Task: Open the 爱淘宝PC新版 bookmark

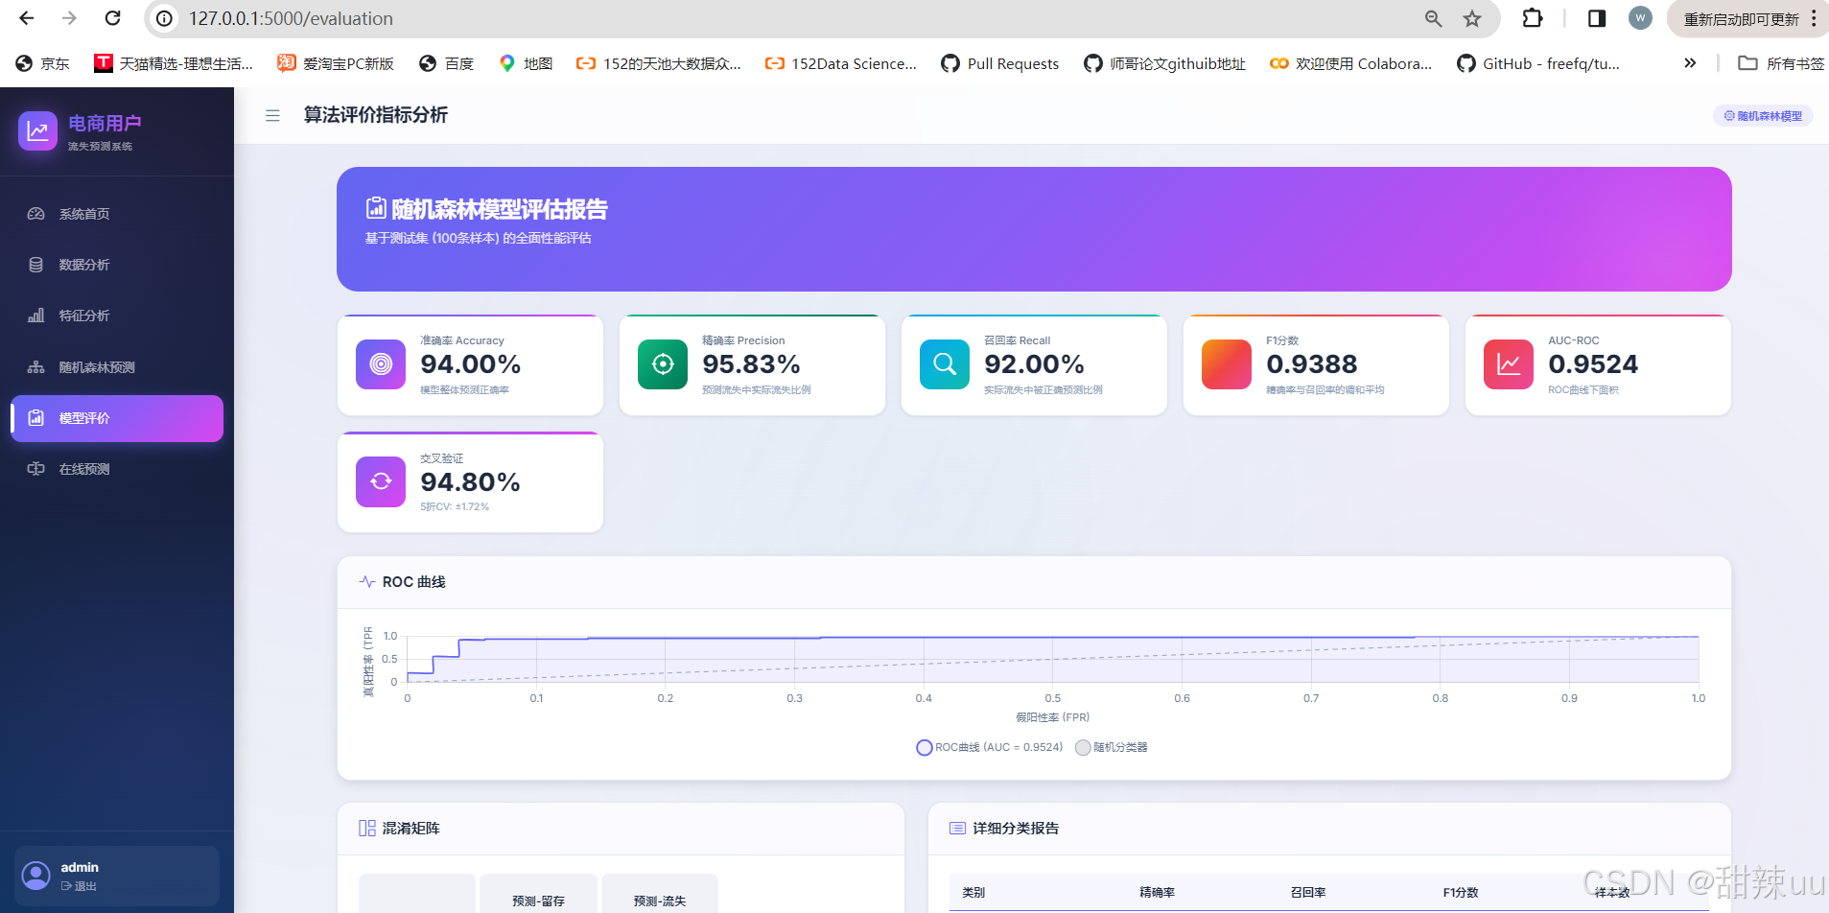Action: pyautogui.click(x=336, y=63)
